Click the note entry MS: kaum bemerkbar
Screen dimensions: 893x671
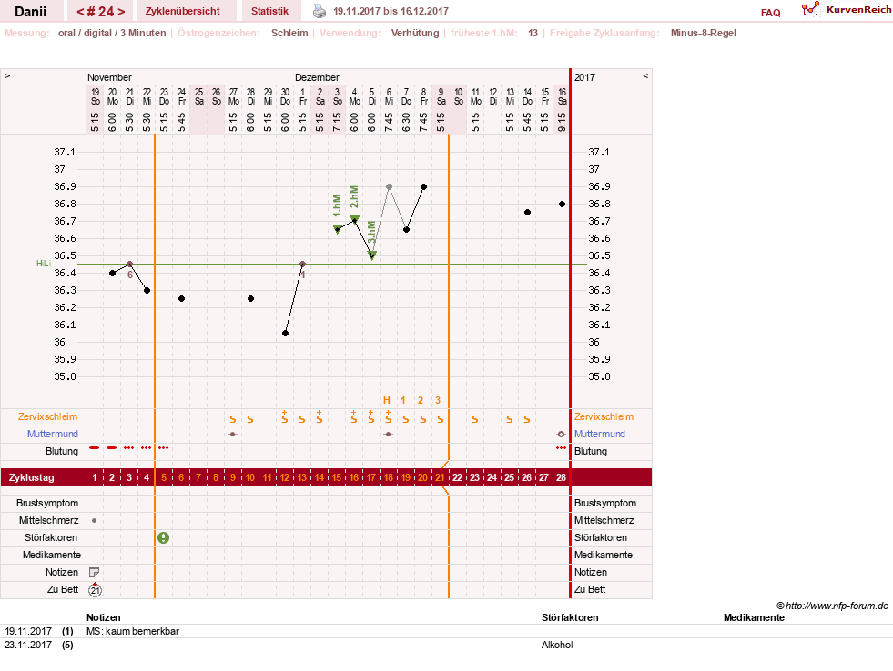point(133,631)
